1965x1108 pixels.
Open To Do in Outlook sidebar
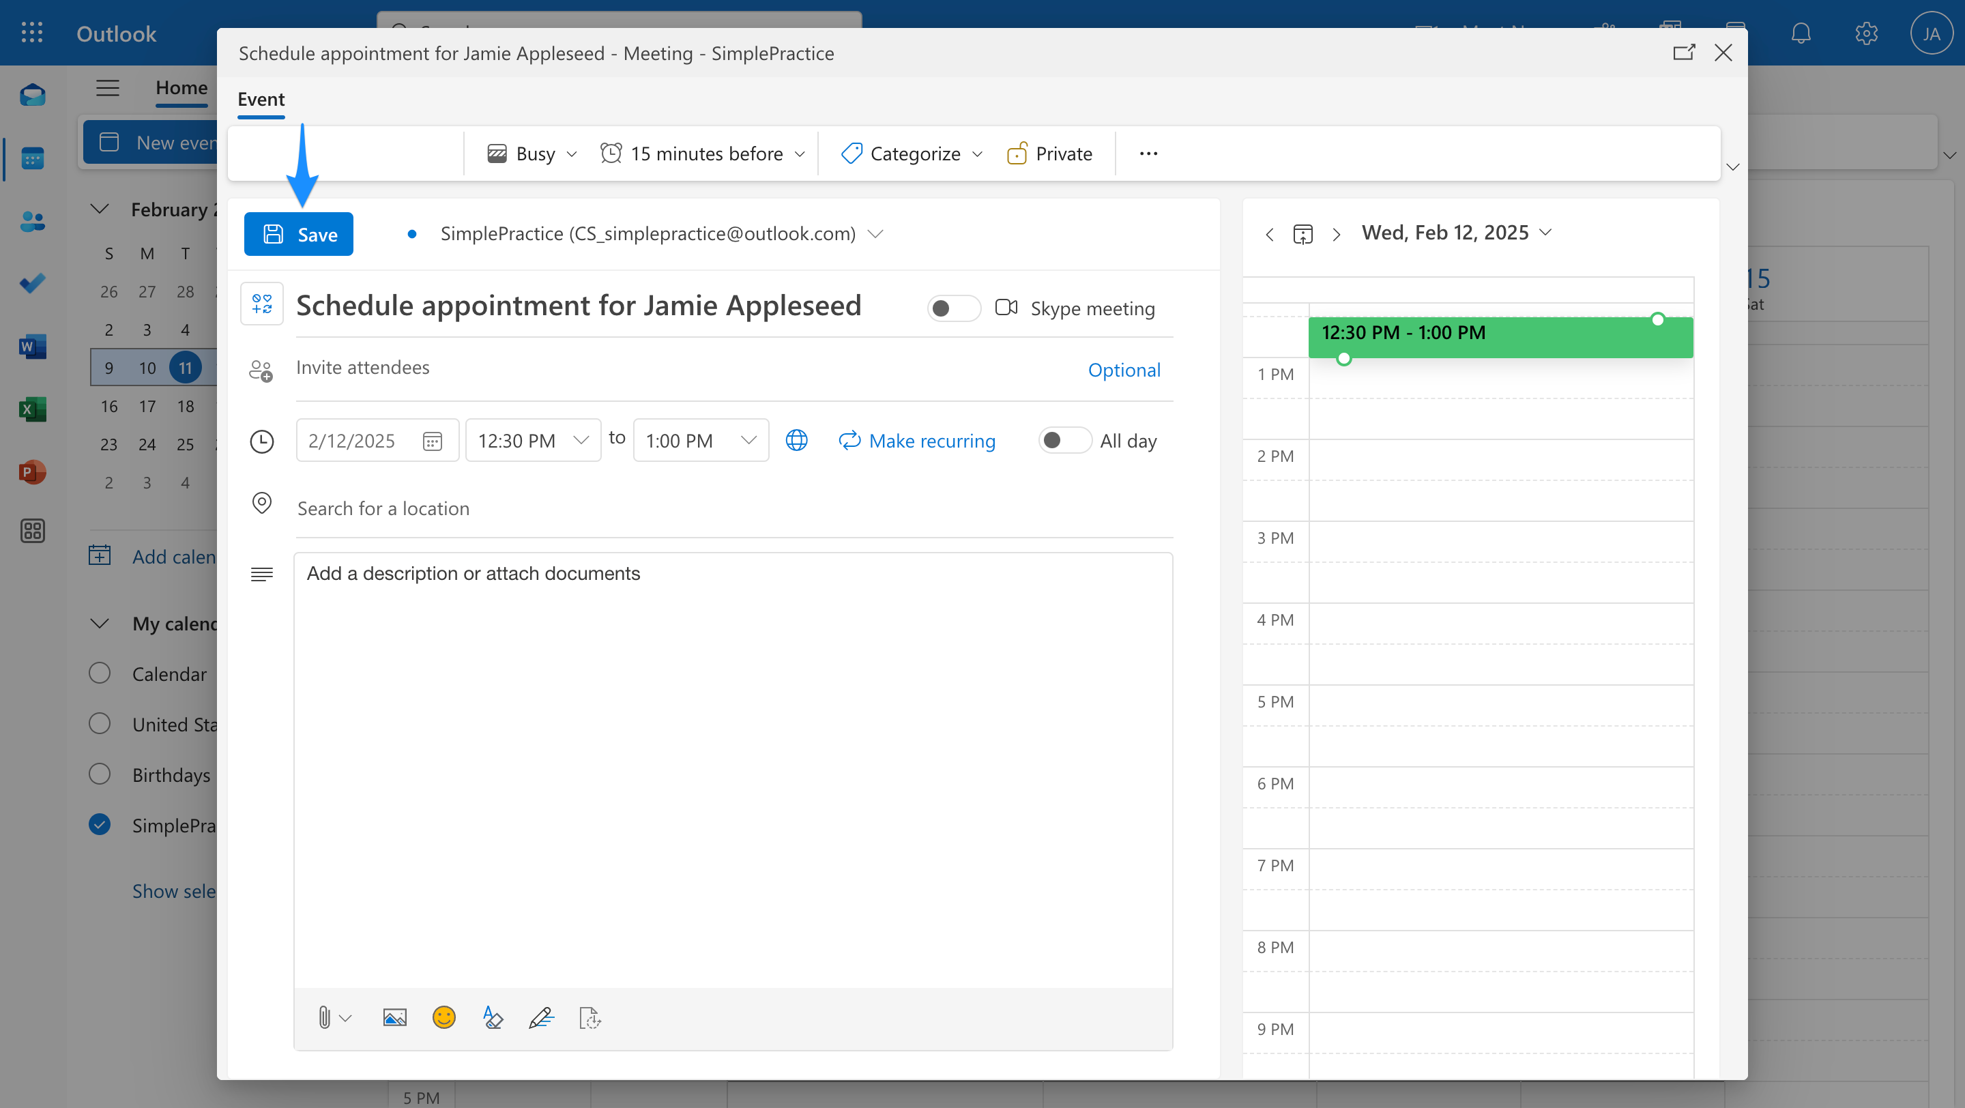coord(32,284)
